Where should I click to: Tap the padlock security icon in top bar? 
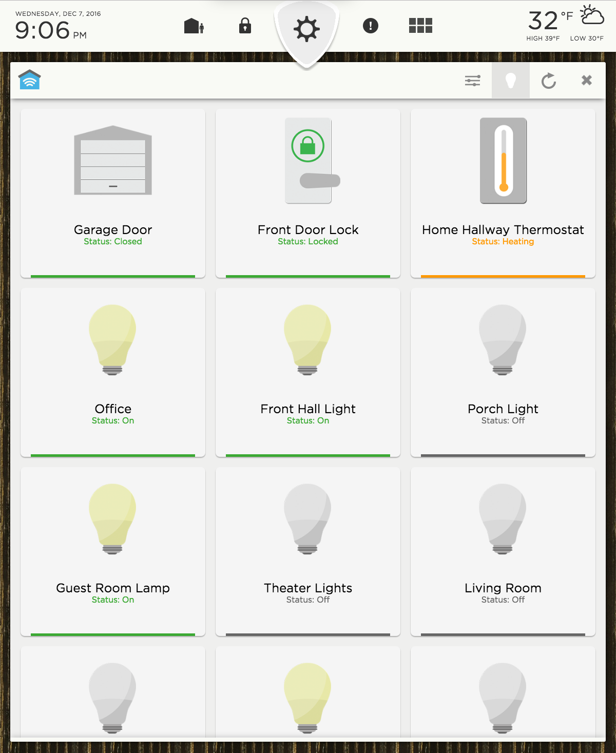[245, 26]
